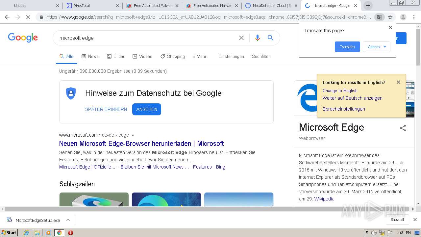The image size is (421, 237).
Task: Open the Wikipedia link
Action: coord(324,199)
